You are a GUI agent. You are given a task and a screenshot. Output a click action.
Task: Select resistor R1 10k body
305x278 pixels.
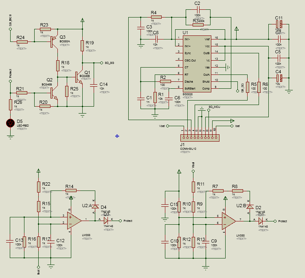[155, 97]
